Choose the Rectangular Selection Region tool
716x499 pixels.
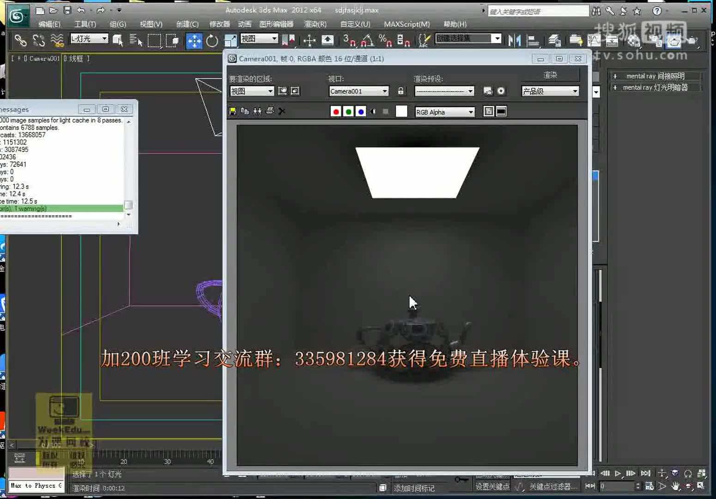[x=154, y=41]
